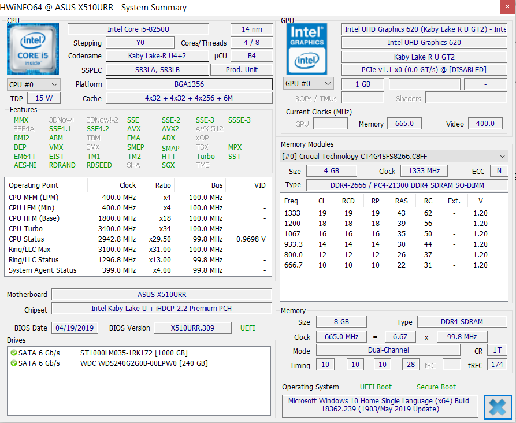The height and width of the screenshot is (423, 516).
Task: Click the Turbo feature label
Action: coord(206,157)
